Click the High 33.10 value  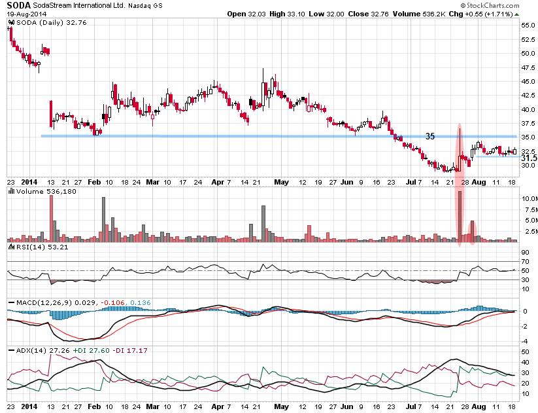[287, 14]
